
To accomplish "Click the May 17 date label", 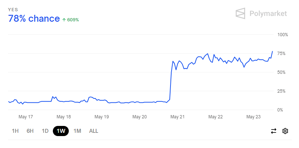I will pos(26,117).
